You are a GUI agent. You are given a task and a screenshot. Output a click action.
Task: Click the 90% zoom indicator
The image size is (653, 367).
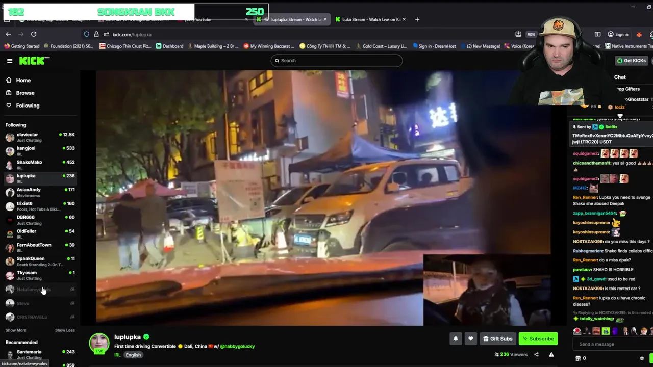(x=531, y=34)
